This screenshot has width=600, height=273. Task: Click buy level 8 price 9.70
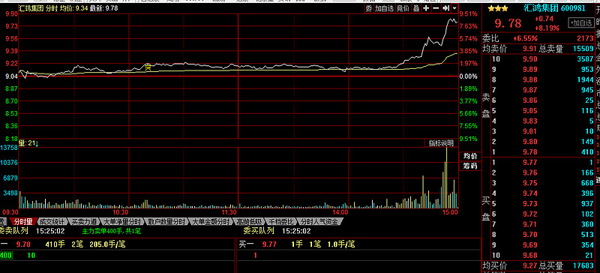[530, 235]
